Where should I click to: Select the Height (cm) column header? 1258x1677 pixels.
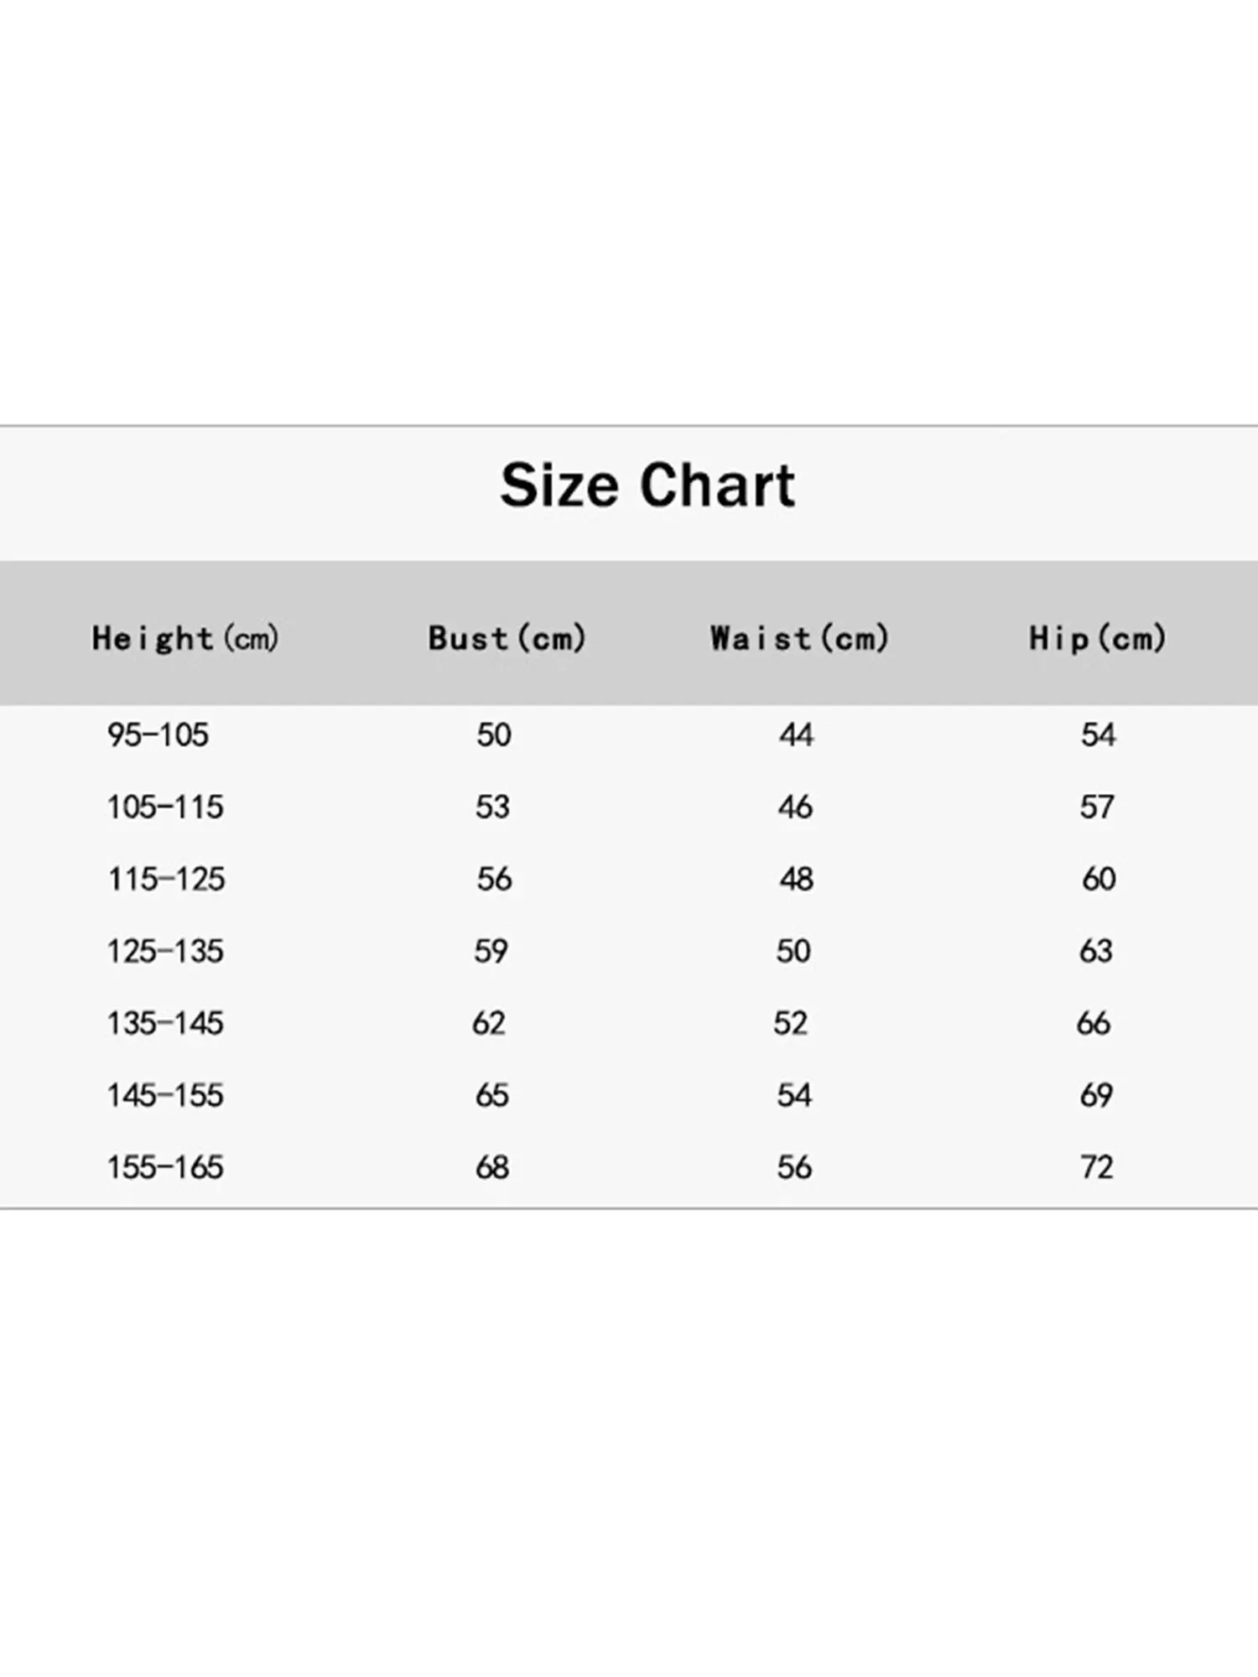pos(185,638)
